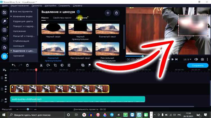Select the Хромакей tool
This screenshot has height=118, width=211.
click(x=19, y=56)
